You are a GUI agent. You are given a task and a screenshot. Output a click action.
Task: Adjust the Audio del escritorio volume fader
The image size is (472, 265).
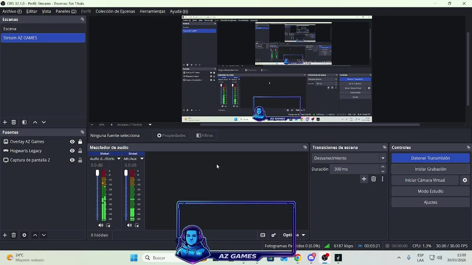point(97,173)
